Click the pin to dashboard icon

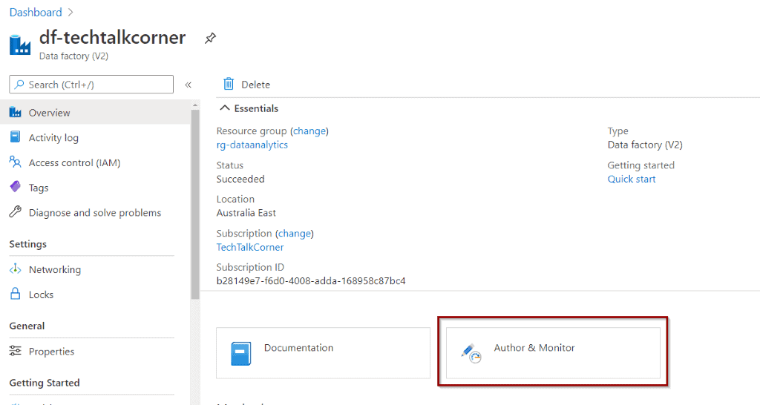pos(210,38)
